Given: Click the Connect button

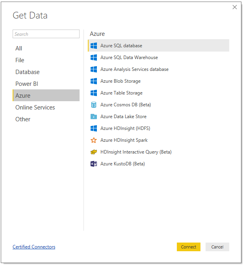Looking at the screenshot, I should (189, 247).
